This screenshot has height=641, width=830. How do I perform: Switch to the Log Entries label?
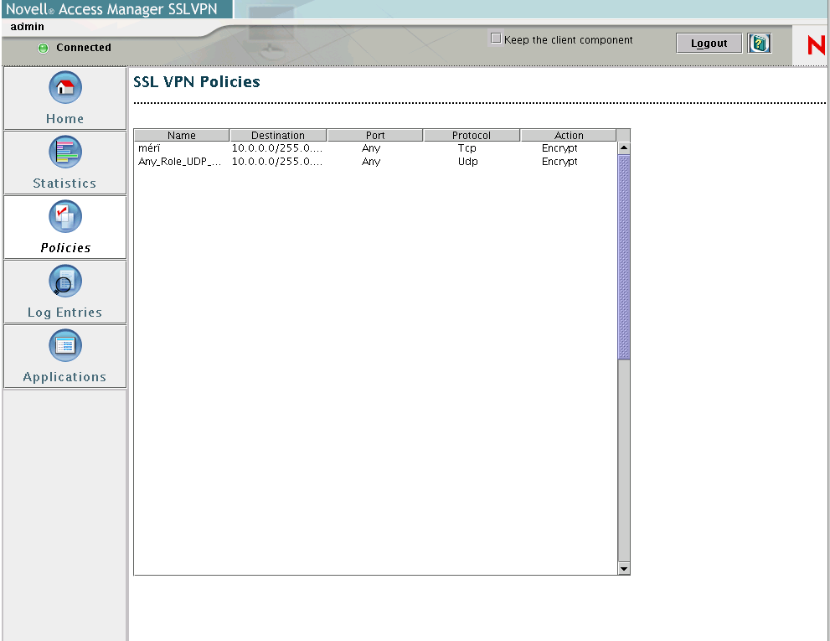coord(64,313)
